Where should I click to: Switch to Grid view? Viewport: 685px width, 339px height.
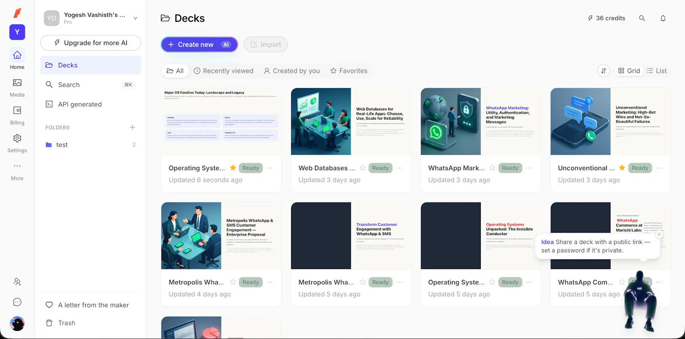629,71
